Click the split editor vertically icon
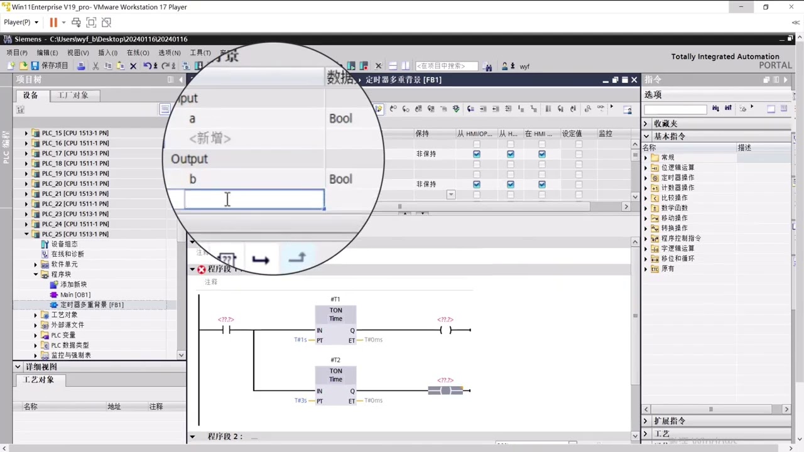Viewport: 804px width, 452px height. click(406, 66)
